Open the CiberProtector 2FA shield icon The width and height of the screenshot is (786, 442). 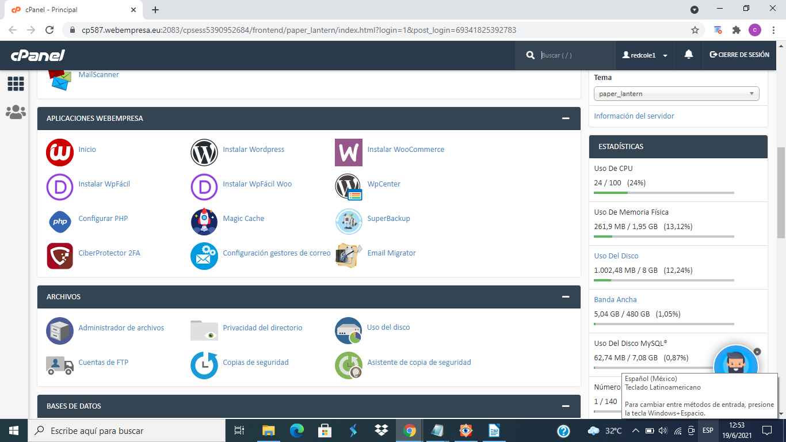click(x=60, y=256)
